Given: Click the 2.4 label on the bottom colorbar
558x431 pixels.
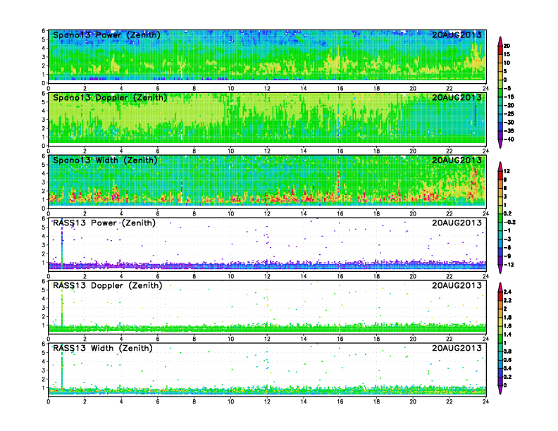Looking at the screenshot, I should 507,292.
